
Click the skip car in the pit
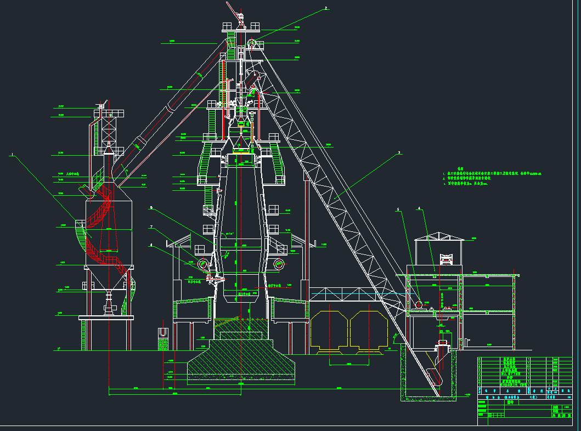coord(435,373)
